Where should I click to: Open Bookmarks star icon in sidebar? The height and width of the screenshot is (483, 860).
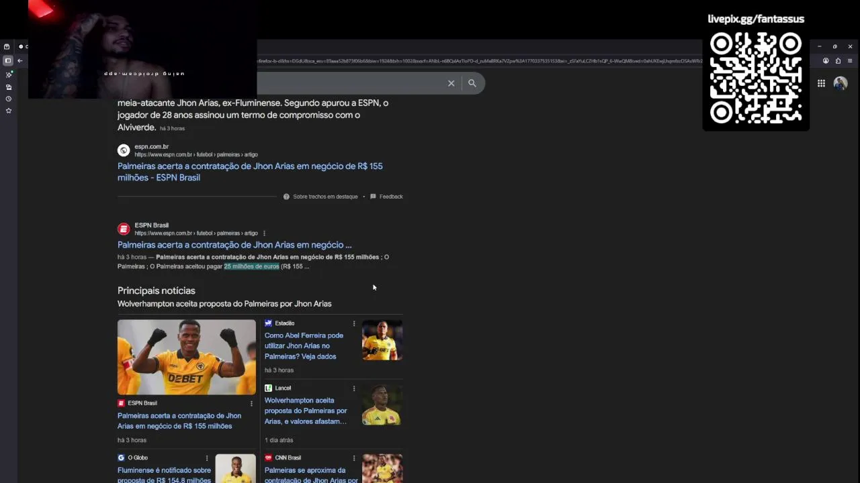coord(9,111)
